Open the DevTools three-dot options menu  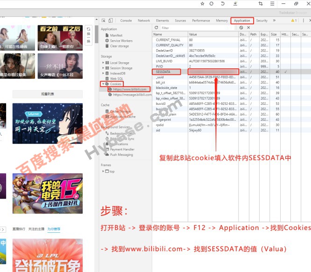303,21
